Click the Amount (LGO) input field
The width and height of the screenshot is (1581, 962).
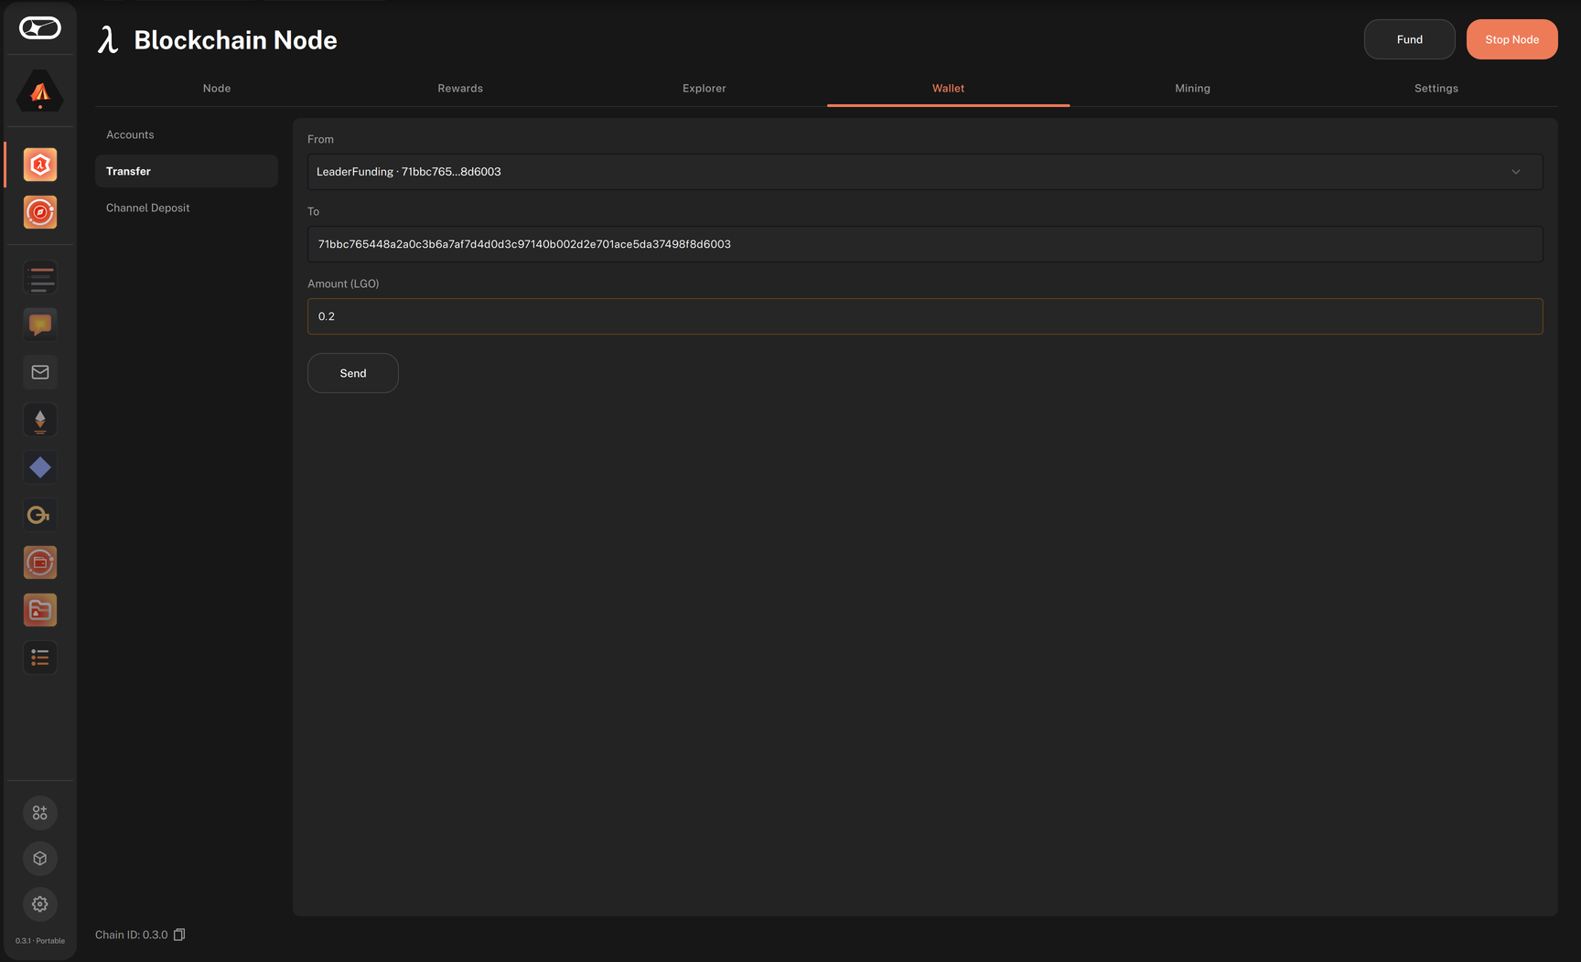925,316
